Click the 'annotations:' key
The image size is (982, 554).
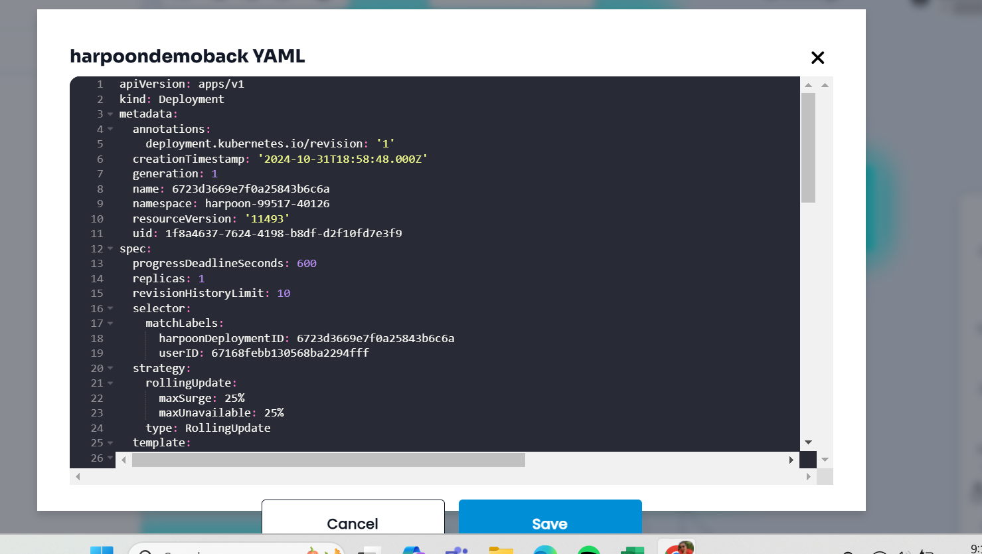(172, 129)
